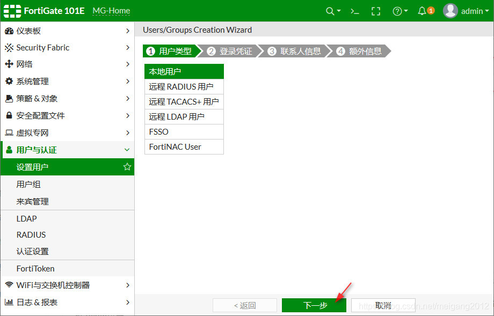The image size is (494, 316).
Task: Open the 认证设置 menu item
Action: (68, 252)
